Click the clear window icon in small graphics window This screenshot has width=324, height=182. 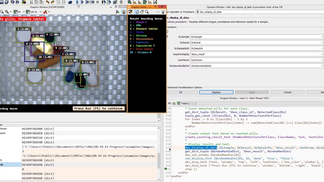[131, 12]
